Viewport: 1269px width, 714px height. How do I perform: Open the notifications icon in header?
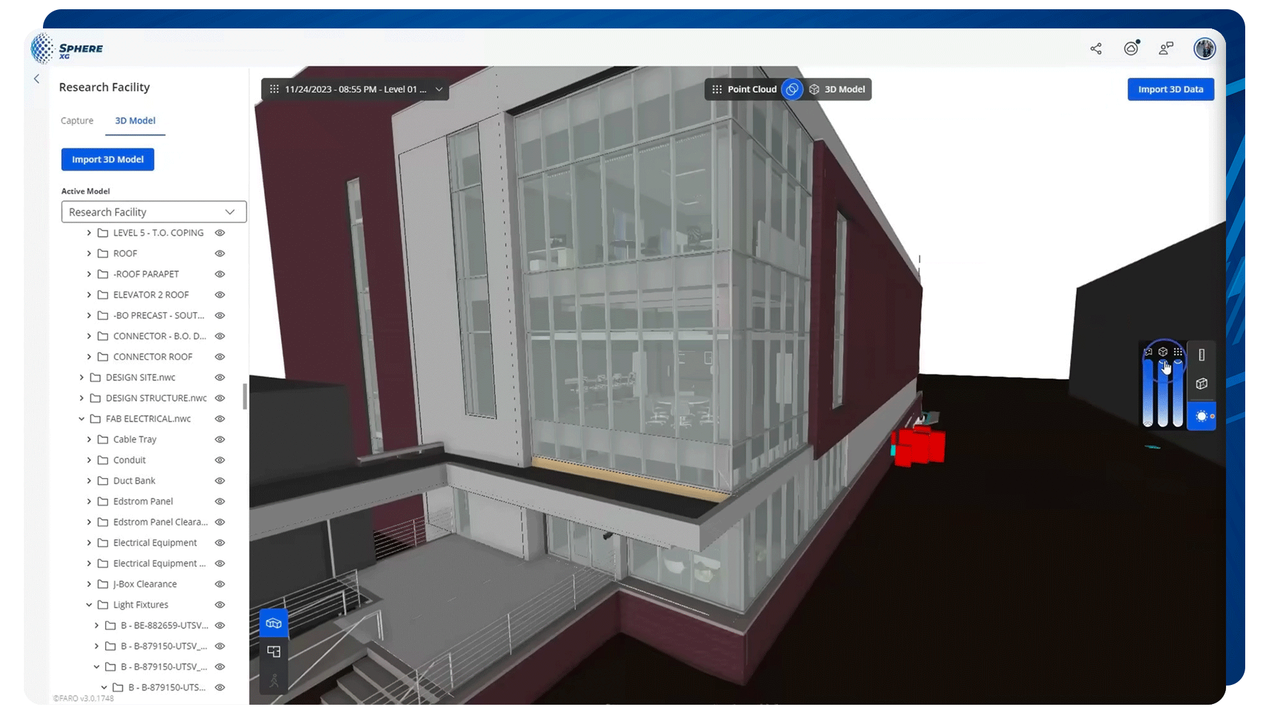pyautogui.click(x=1132, y=48)
